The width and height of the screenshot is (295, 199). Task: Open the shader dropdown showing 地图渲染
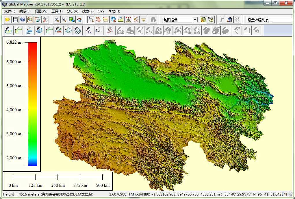coord(195,20)
